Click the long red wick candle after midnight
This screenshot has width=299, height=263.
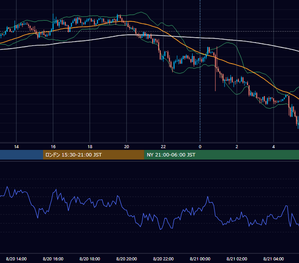[215, 72]
